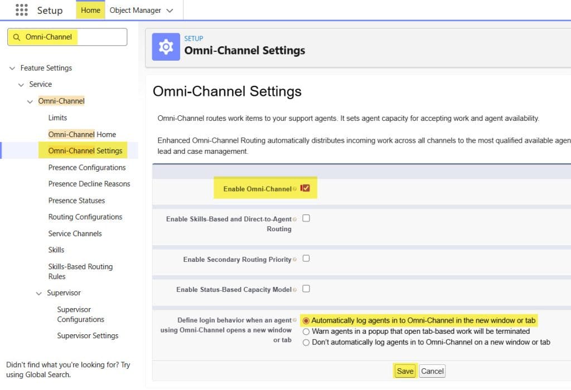571x390 pixels.
Task: Open Supervisor Settings
Action: 88,335
